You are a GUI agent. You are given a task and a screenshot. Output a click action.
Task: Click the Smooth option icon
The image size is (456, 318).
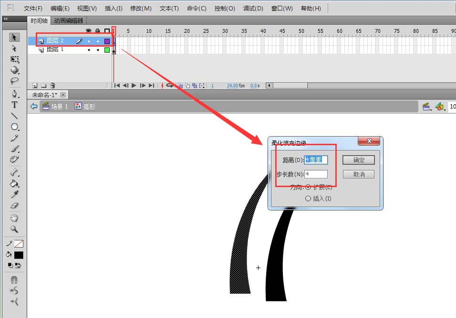[x=14, y=290]
